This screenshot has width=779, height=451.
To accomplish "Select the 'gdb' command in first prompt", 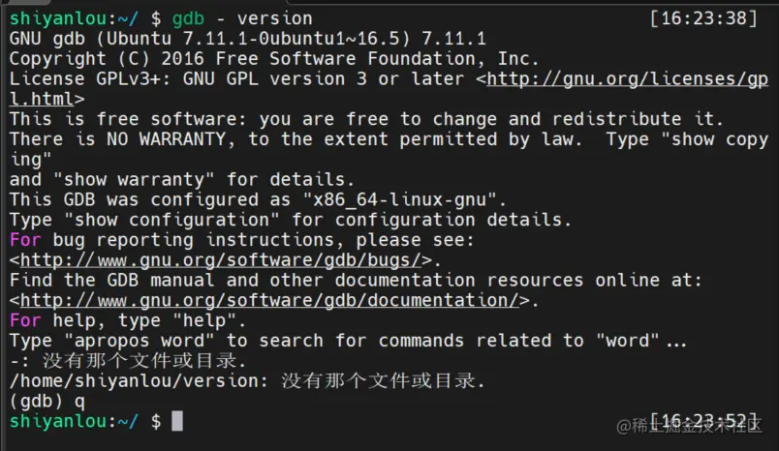I will [x=188, y=18].
